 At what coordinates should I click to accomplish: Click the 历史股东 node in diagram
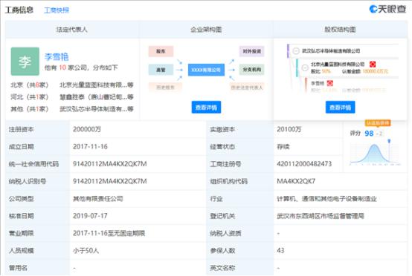(x=165, y=88)
